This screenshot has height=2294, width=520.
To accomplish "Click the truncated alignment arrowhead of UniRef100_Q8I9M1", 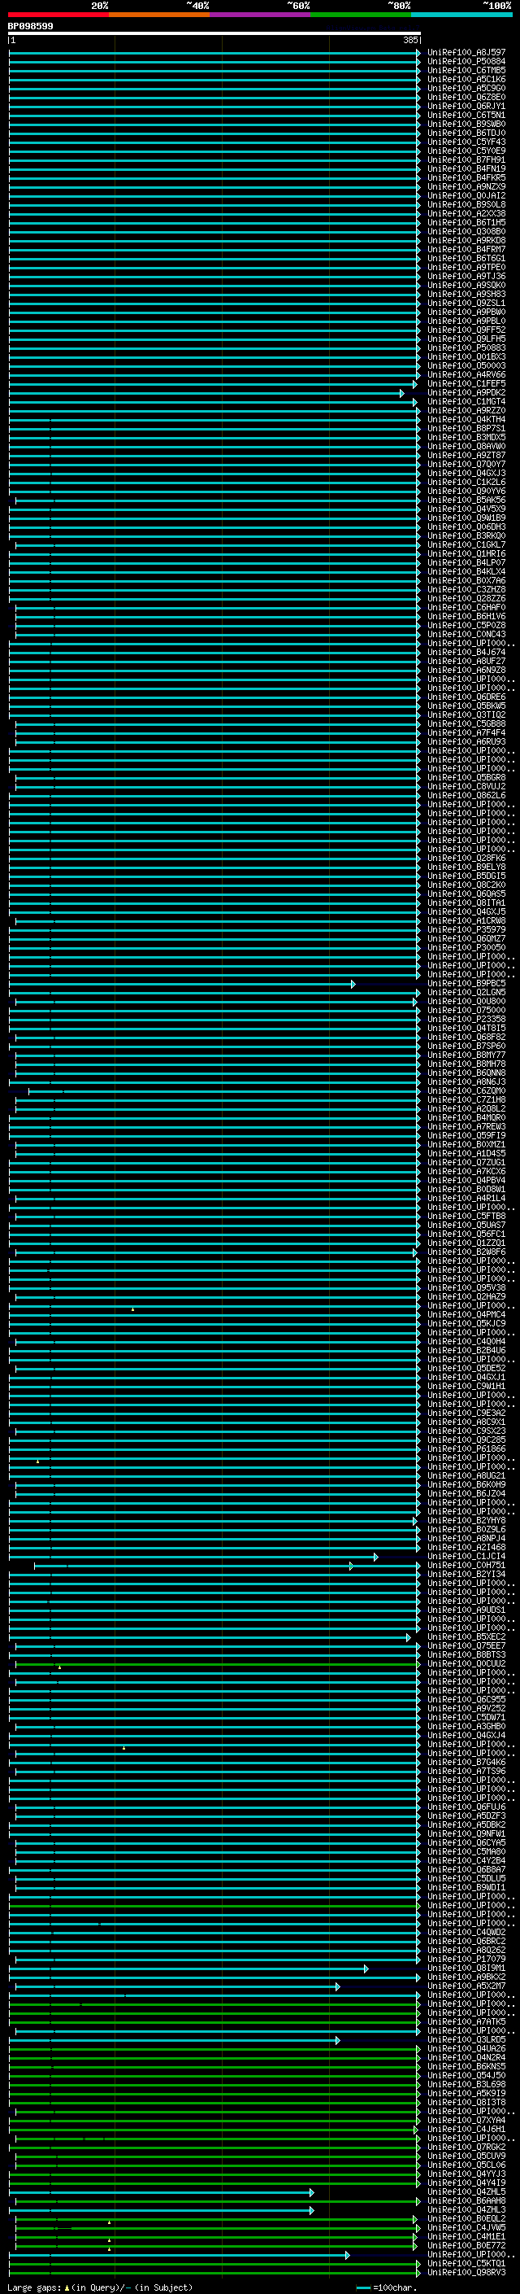I will [366, 1969].
